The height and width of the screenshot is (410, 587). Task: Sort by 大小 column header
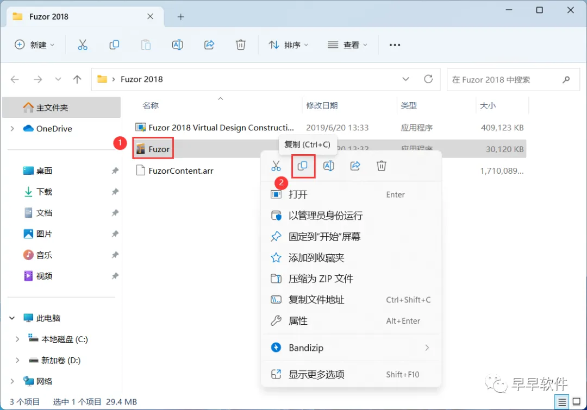[488, 105]
